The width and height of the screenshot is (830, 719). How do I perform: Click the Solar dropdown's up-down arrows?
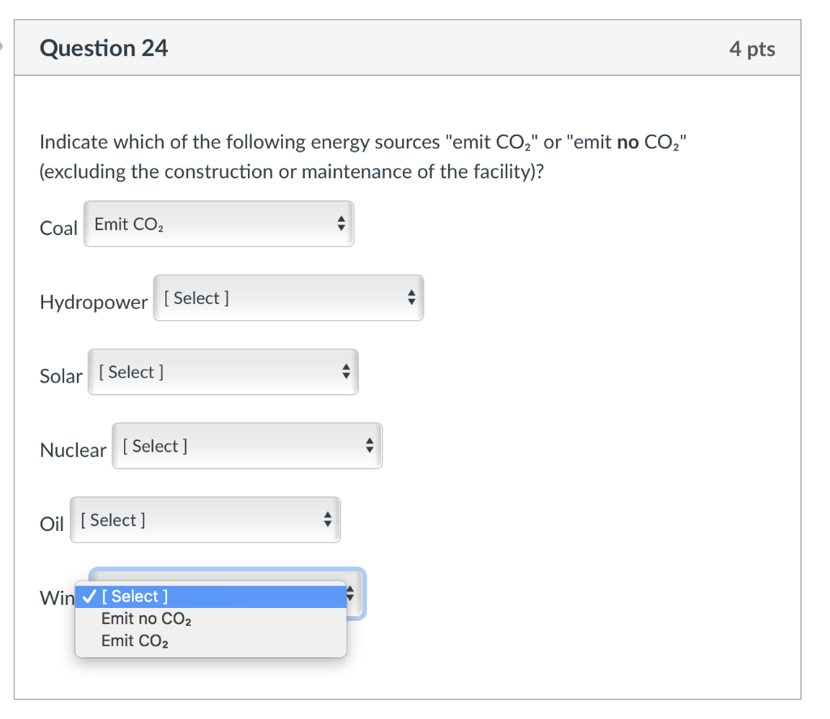pyautogui.click(x=345, y=372)
